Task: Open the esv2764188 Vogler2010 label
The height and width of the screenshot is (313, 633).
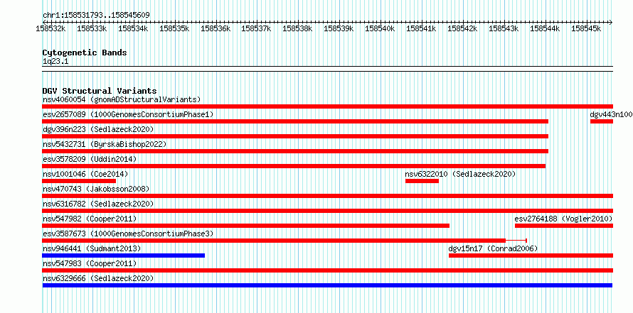Action: click(x=563, y=219)
